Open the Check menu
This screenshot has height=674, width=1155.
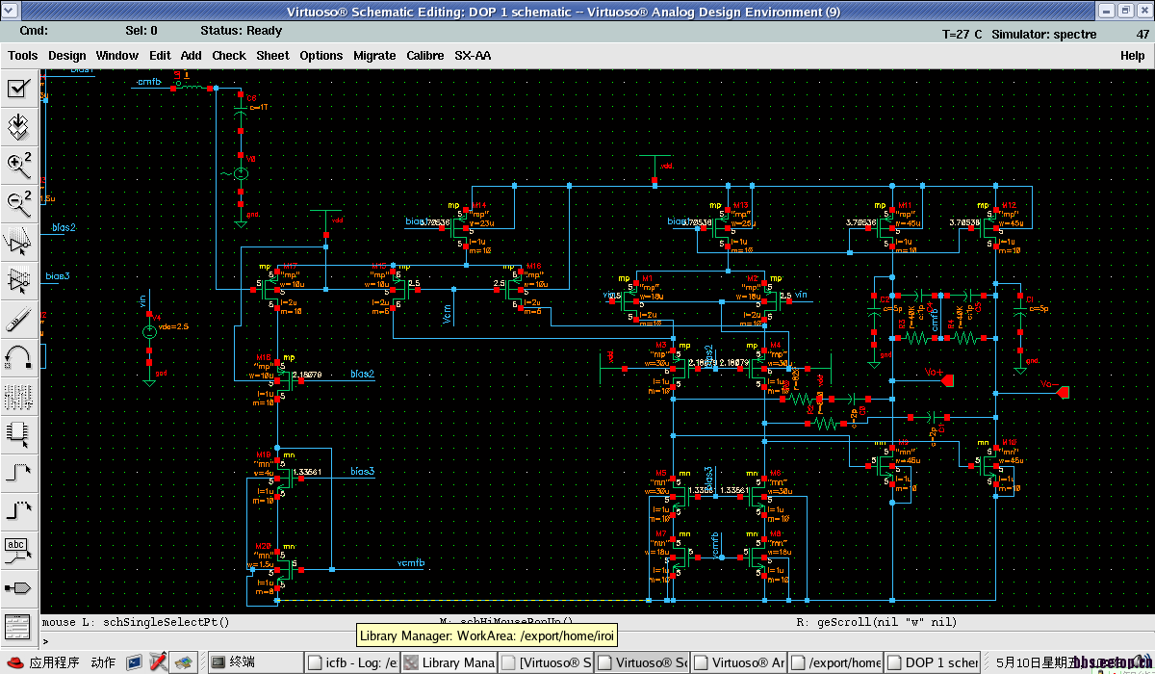pos(229,56)
